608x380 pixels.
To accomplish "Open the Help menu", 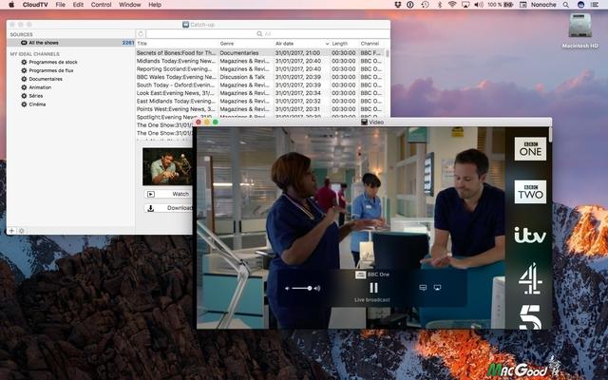I will [154, 5].
